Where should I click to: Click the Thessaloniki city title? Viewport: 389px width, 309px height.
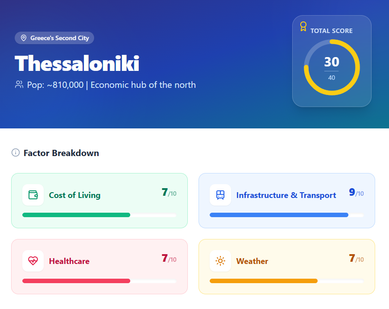click(77, 64)
